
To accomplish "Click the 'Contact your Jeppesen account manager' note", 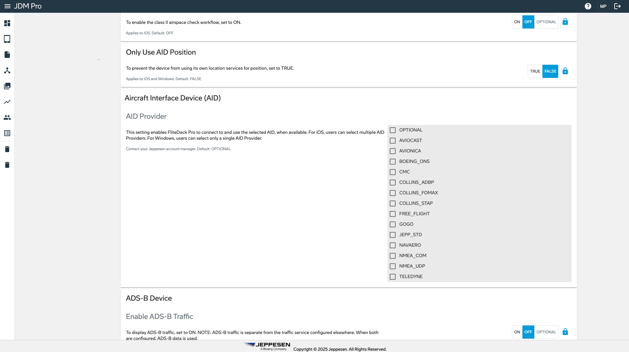I will point(178,149).
